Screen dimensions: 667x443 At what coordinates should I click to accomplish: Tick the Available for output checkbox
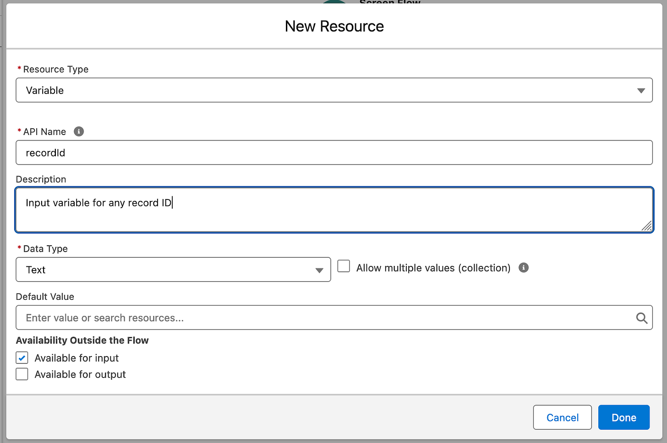(x=22, y=374)
